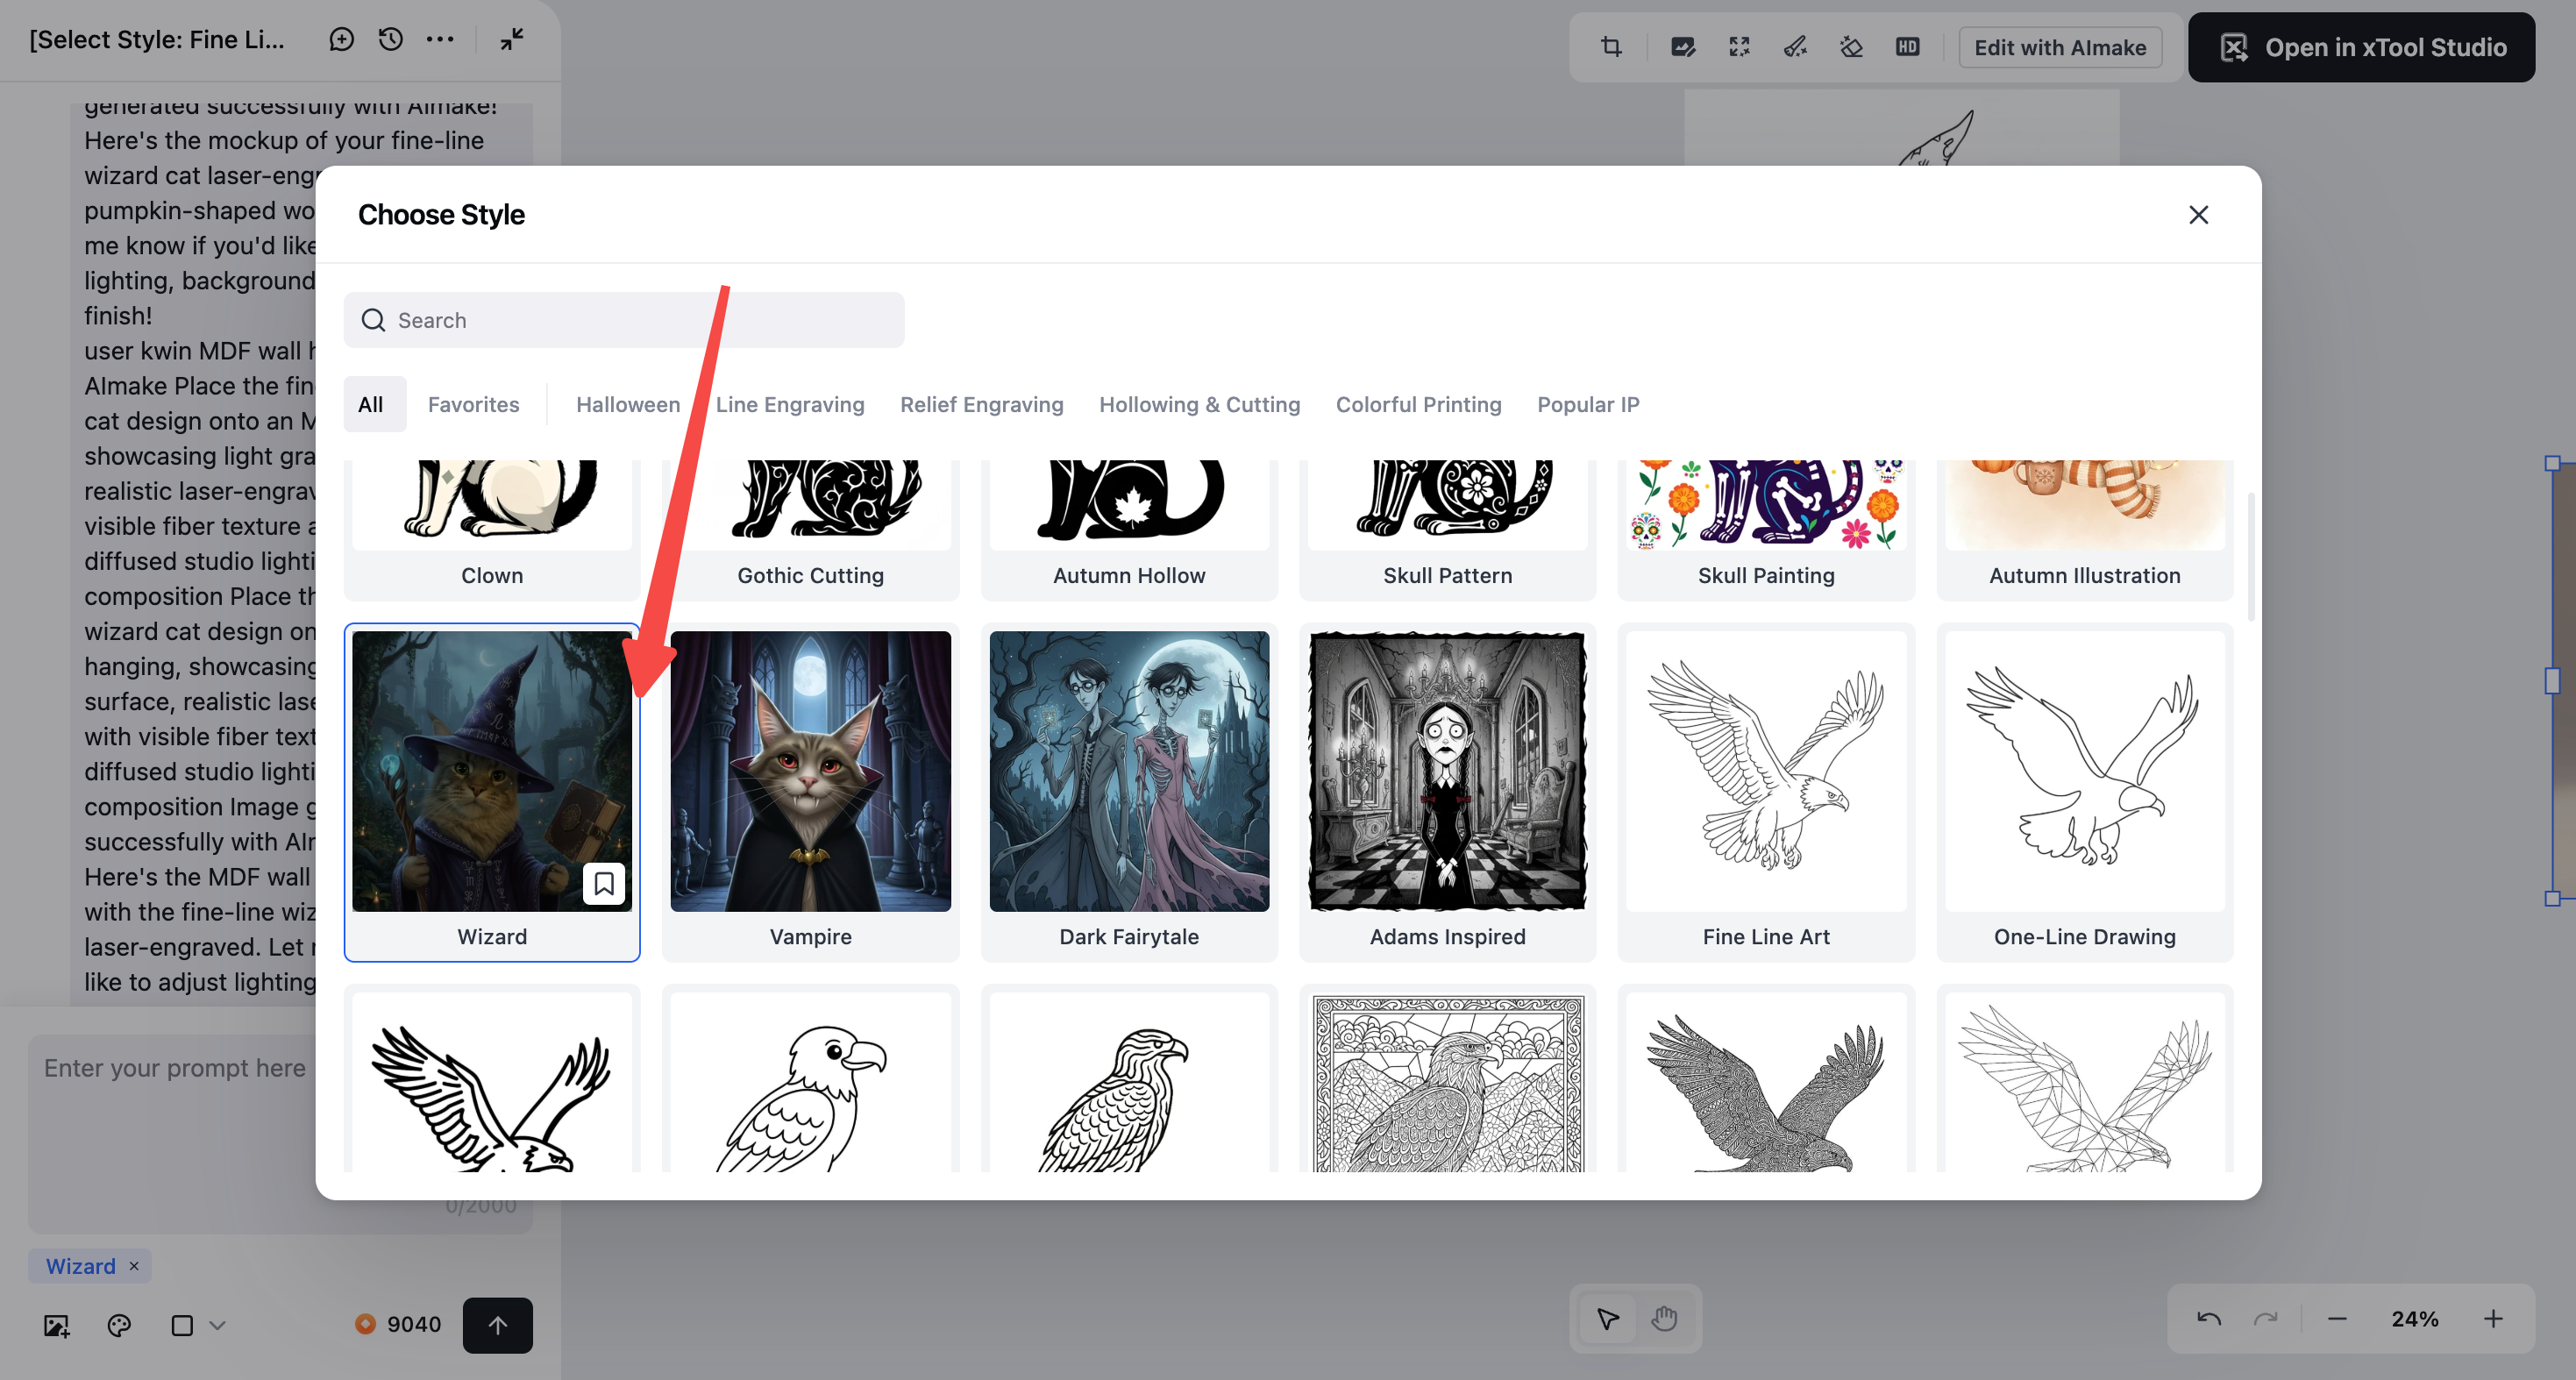The image size is (2576, 1380).
Task: Click the HD upscale icon
Action: coord(1907,47)
